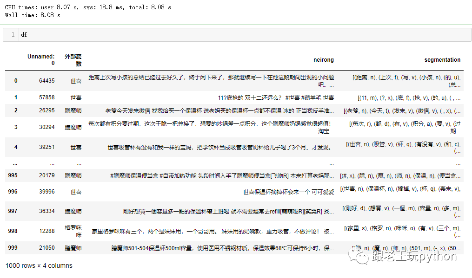Image resolution: width=472 pixels, height=278 pixels.
Task: Click the ellipsis row index in table
Action: [15, 164]
